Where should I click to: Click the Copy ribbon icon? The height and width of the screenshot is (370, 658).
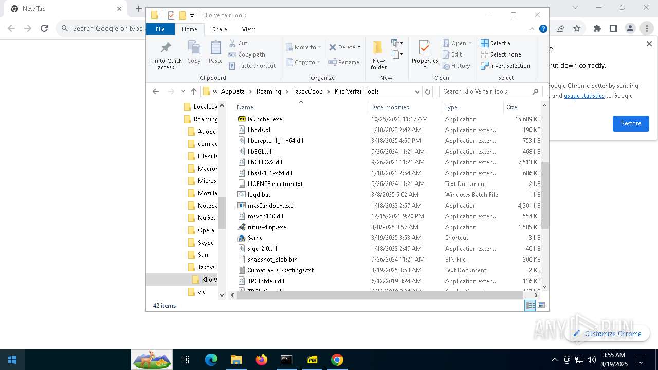194,52
